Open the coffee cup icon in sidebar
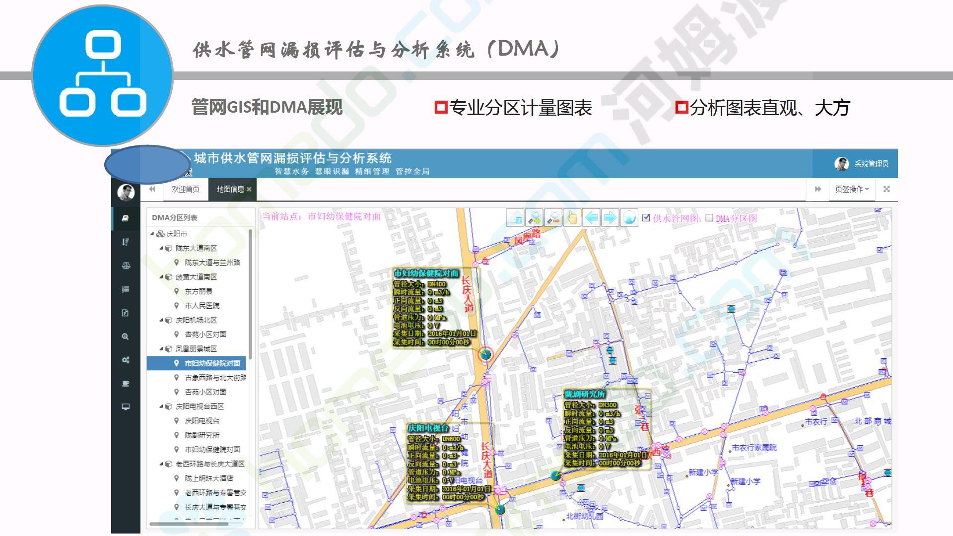953x536 pixels. 126,384
